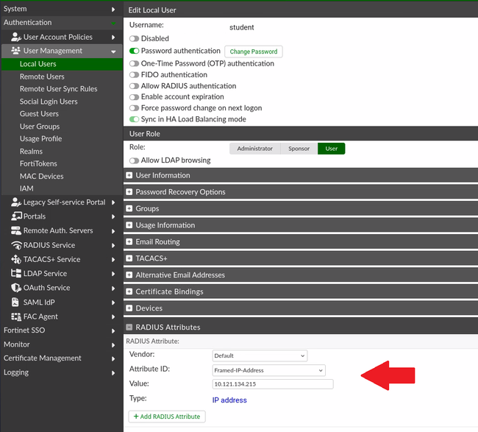Select the Administrator role option

254,149
